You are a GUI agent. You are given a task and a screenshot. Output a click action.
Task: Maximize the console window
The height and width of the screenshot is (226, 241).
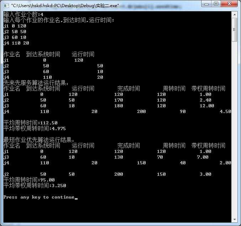click(x=216, y=4)
